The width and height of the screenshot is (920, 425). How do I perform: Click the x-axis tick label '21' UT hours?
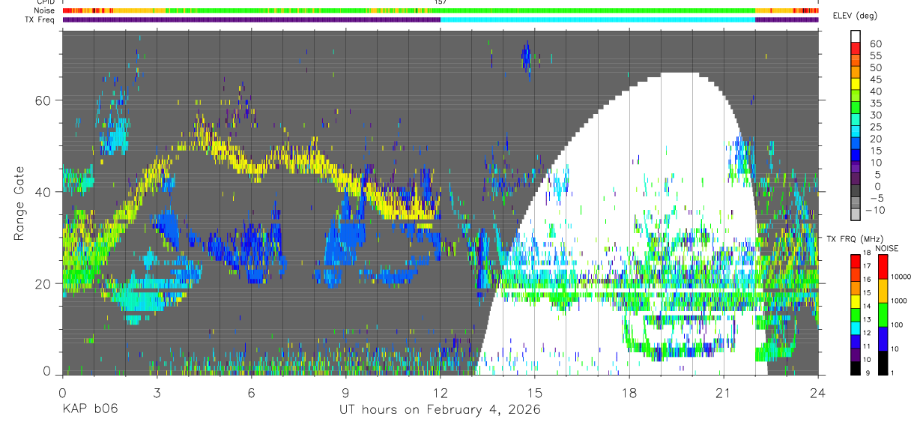point(724,393)
